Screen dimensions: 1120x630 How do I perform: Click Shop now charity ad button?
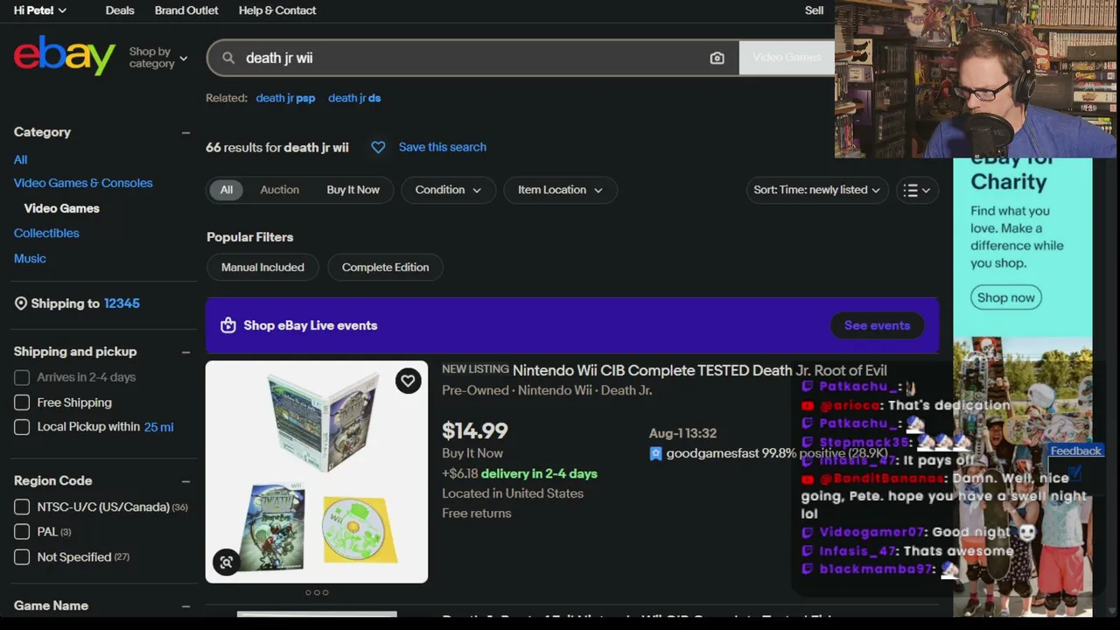[x=1006, y=297]
